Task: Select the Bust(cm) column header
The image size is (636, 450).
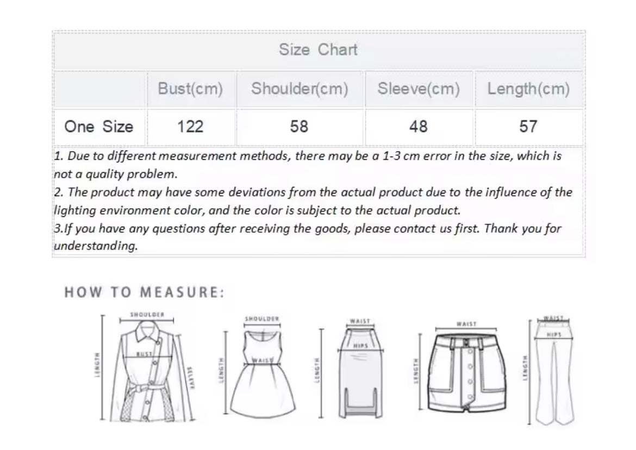Action: (190, 89)
